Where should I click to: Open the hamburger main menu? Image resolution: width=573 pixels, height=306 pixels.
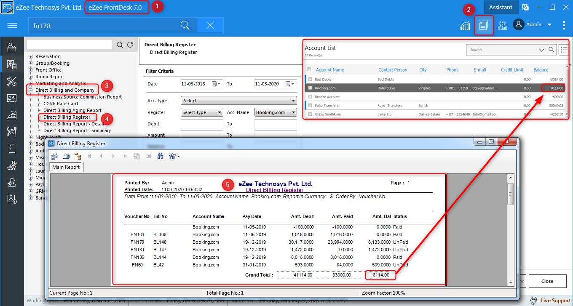(x=12, y=26)
